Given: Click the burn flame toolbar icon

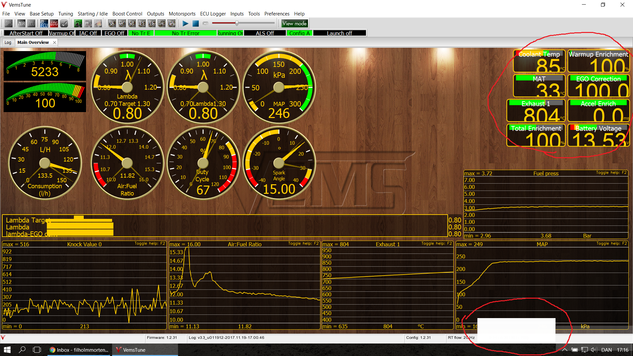Looking at the screenshot, I should [x=98, y=23].
